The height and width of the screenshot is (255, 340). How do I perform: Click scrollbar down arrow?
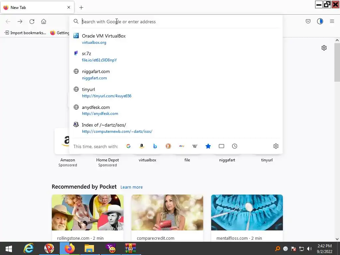pyautogui.click(x=337, y=239)
